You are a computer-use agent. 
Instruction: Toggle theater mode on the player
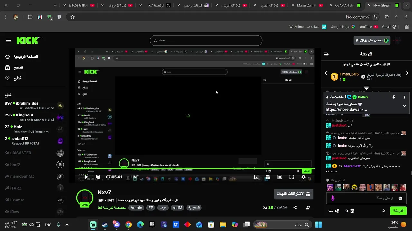[x=280, y=177]
